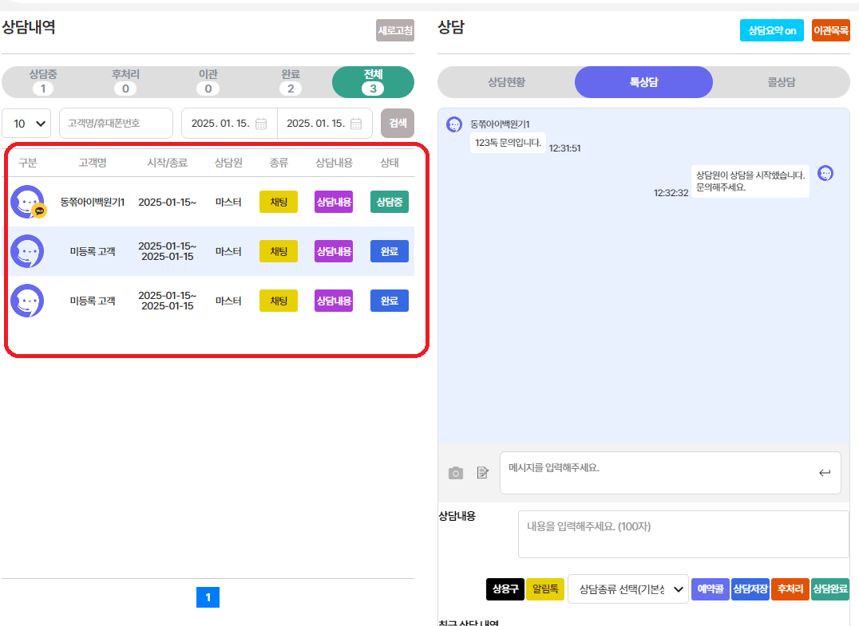Click customer avatar next to chat message
Screen dimensions: 859x626
point(454,124)
